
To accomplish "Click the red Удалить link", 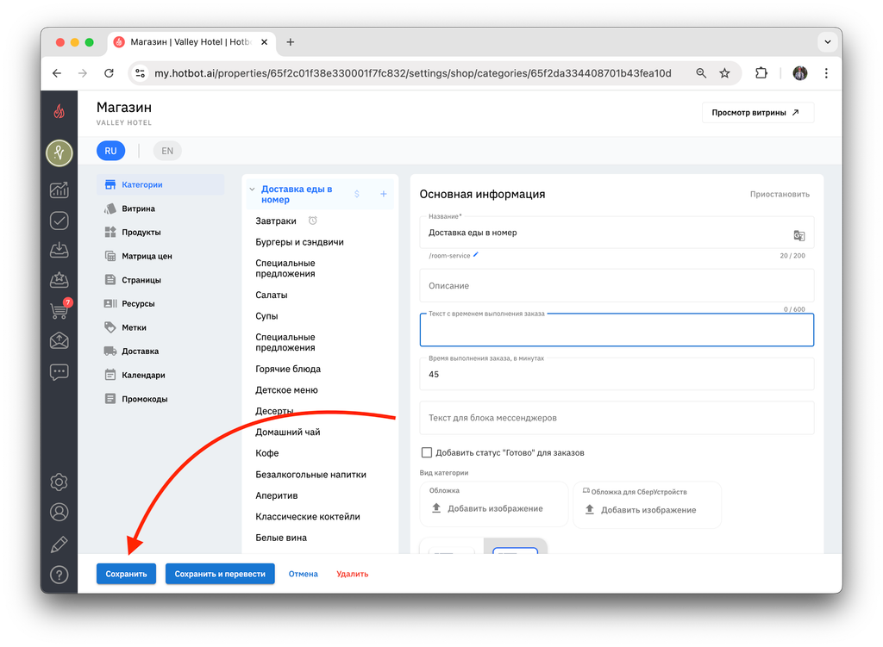I will tap(353, 574).
